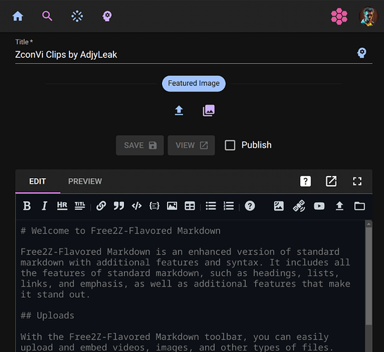Switch to the PREVIEW tab
This screenshot has height=352, width=384.
(x=85, y=181)
